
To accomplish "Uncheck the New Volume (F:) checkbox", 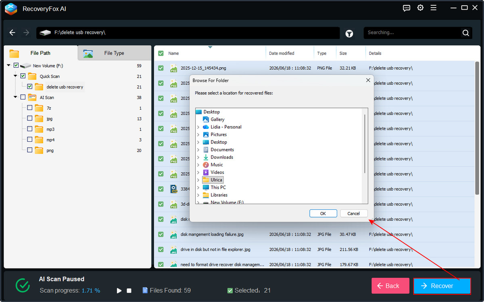I will click(x=16, y=66).
